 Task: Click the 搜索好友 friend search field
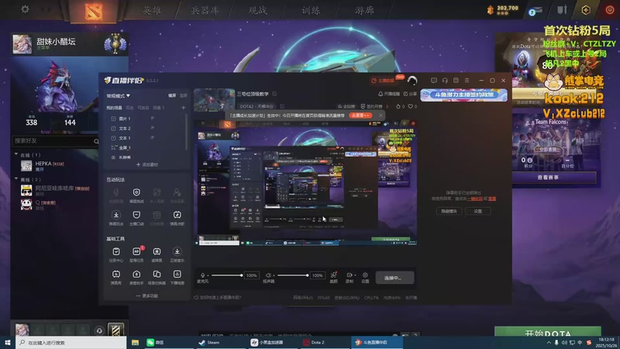55,141
